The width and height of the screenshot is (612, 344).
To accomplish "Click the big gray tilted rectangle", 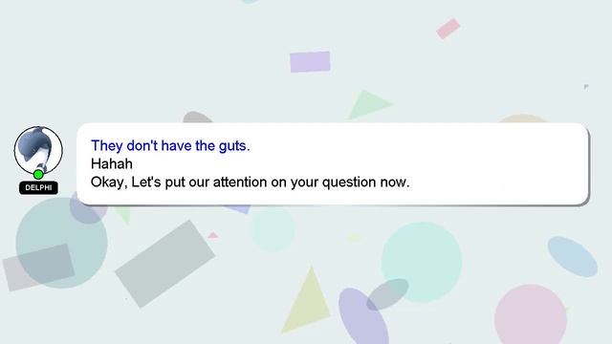I will coord(164,264).
